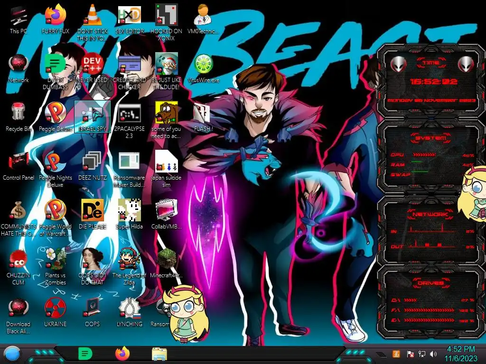
Task: Select the VLC traffic cone desktop icon
Action: [93, 22]
